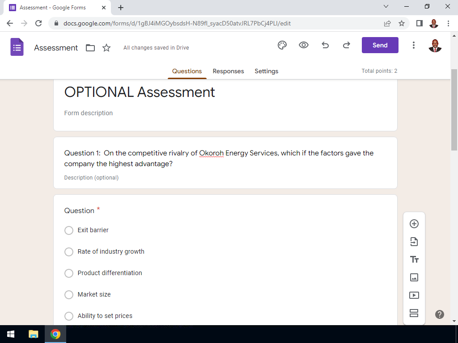Reload the current page
Screen dimensions: 458x343
(38, 23)
